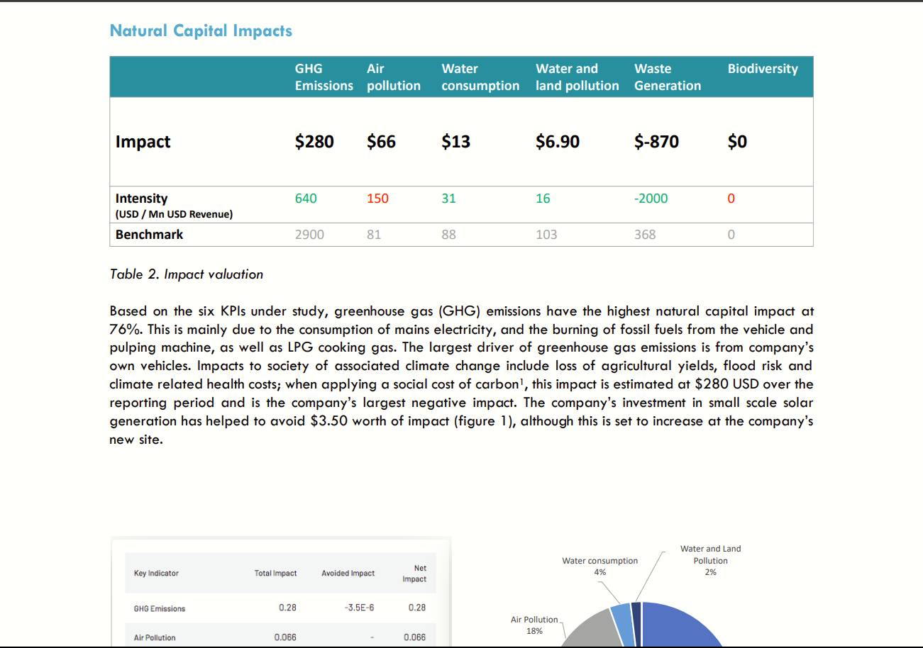Viewport: 923px width, 648px height.
Task: Select the "Water and Land Pollution 2%" pie label
Action: pyautogui.click(x=711, y=560)
